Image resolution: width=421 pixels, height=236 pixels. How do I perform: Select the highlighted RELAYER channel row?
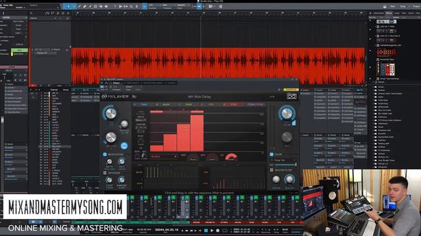(x=55, y=146)
